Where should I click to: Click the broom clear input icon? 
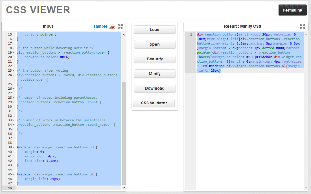point(112,26)
